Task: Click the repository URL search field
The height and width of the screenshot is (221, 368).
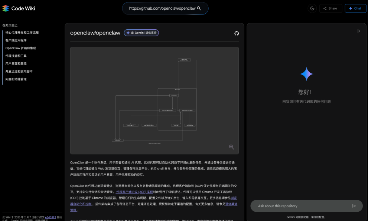Action: tap(162, 8)
